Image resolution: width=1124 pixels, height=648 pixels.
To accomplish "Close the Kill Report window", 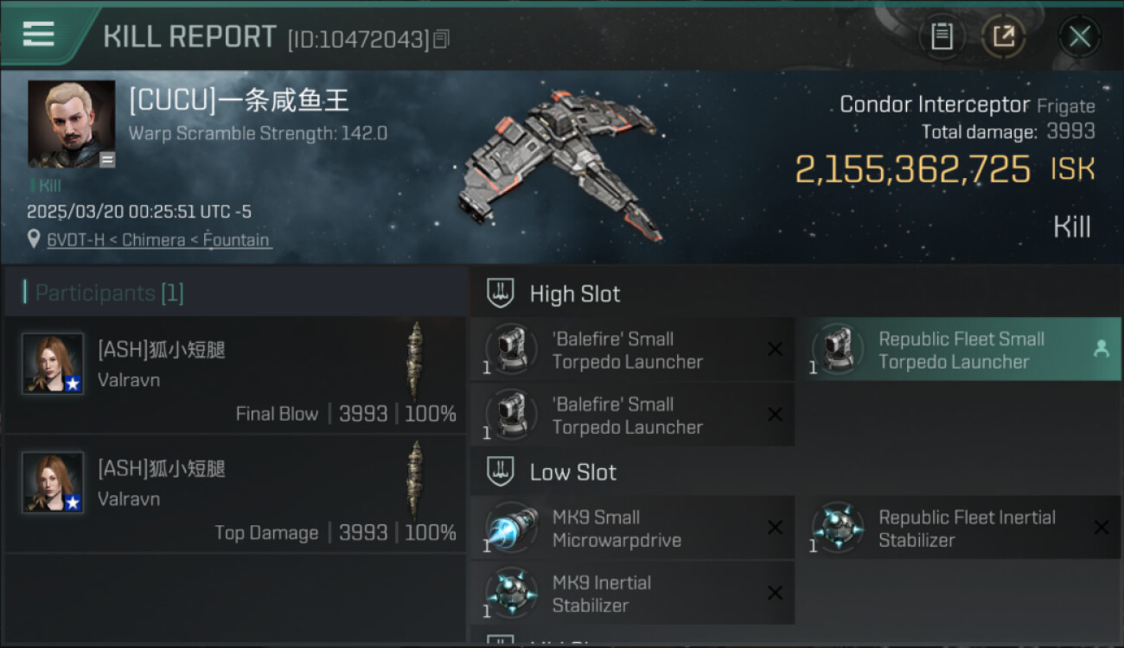I will [x=1079, y=36].
